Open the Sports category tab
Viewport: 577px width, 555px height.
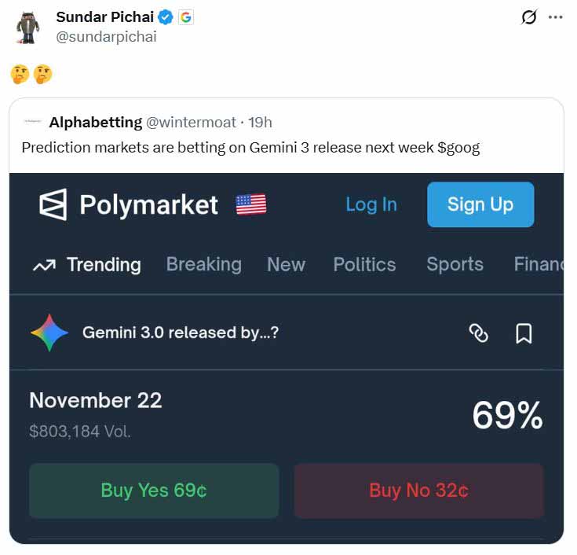[455, 265]
